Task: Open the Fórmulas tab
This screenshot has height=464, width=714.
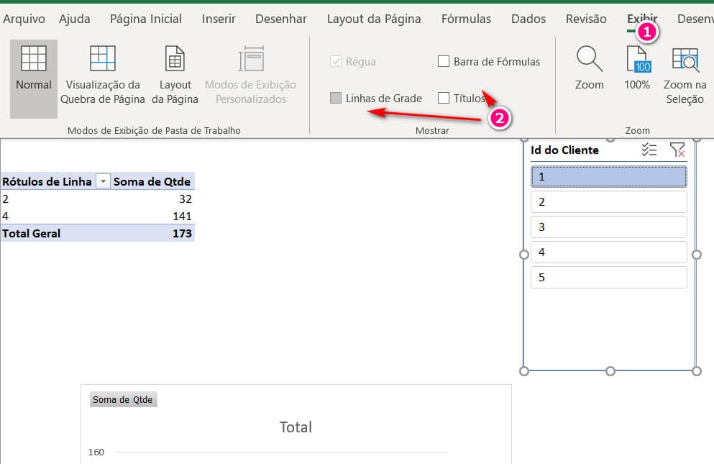Action: [x=466, y=19]
